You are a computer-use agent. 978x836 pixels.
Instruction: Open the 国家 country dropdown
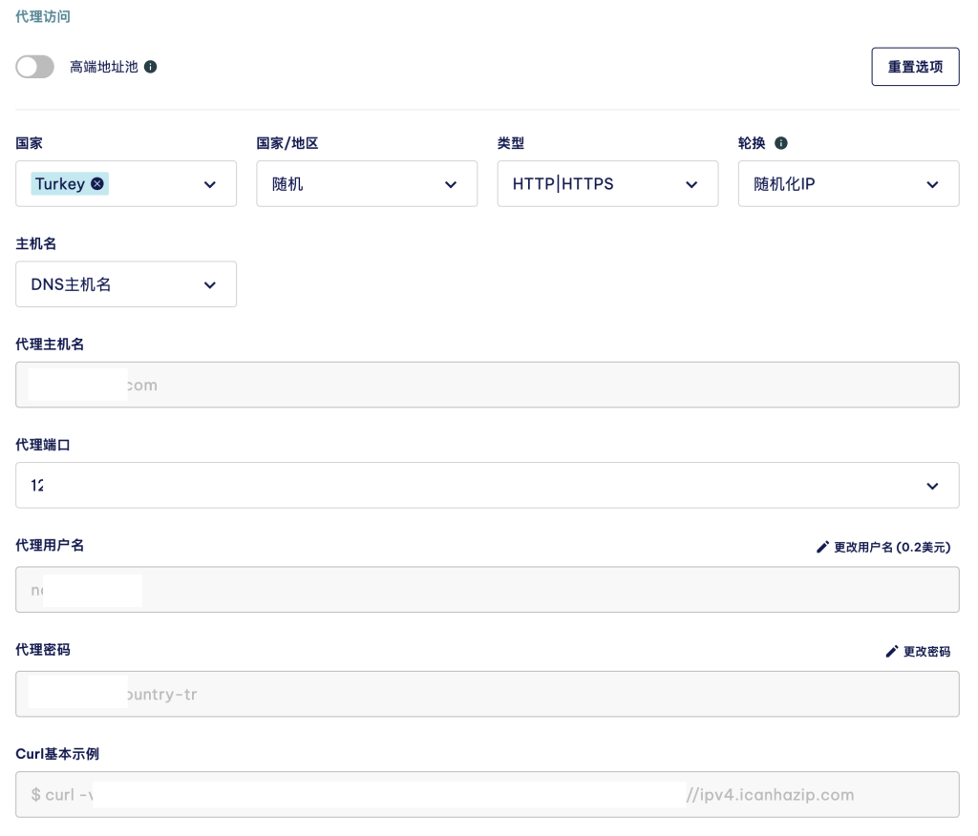(126, 184)
